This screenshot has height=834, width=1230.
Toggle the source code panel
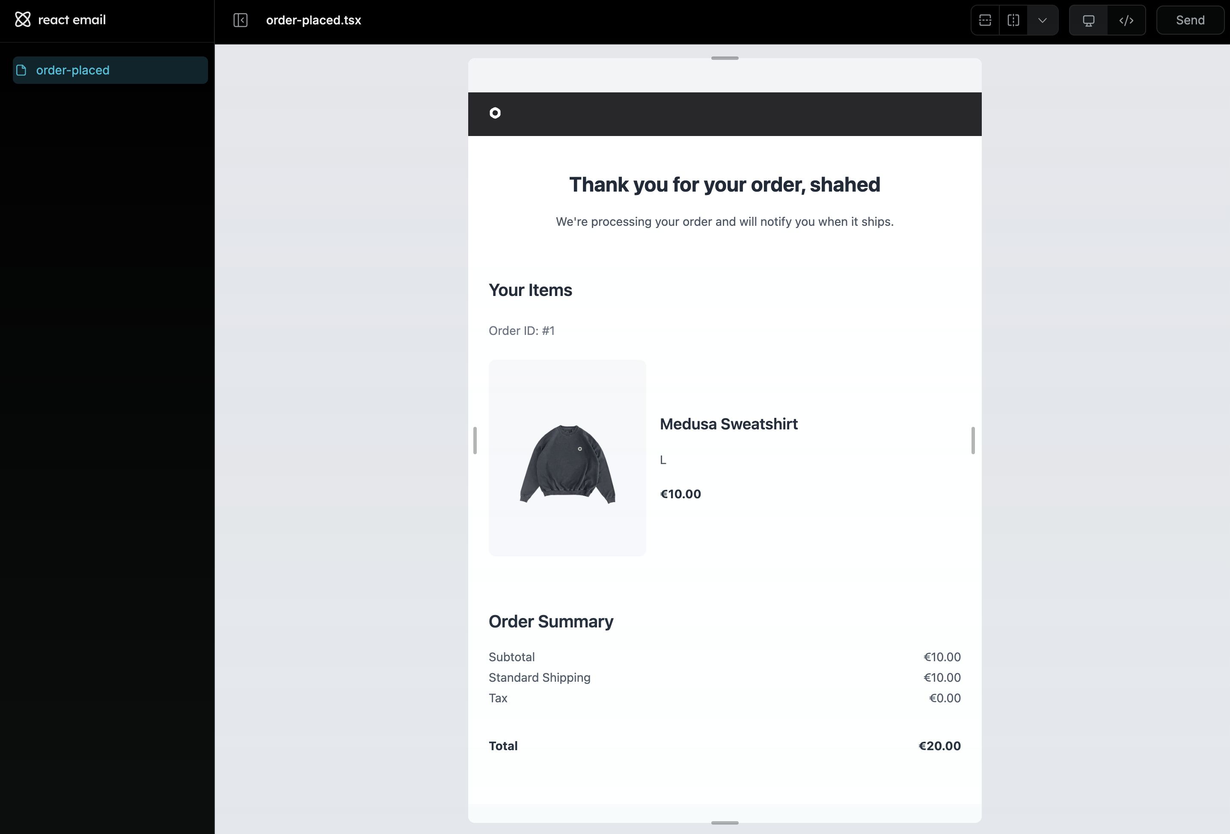click(x=1126, y=20)
